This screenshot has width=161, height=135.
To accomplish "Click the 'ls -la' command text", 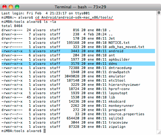I will click(50, 22).
